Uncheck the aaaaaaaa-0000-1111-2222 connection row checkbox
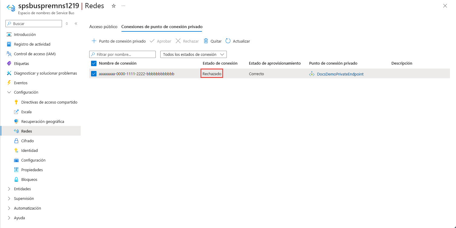Image resolution: width=456 pixels, height=228 pixels. tap(94, 74)
